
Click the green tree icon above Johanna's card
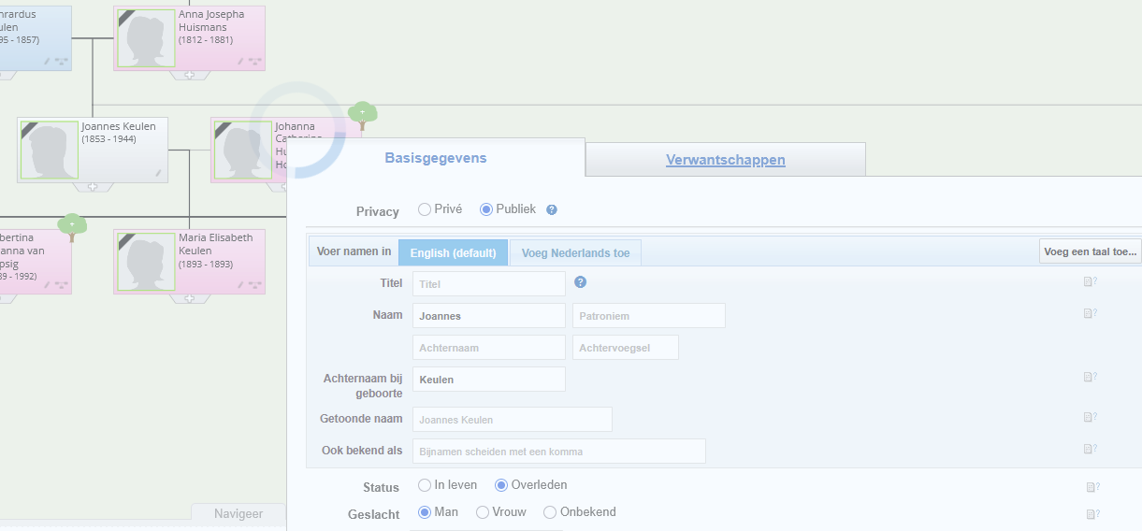(362, 114)
